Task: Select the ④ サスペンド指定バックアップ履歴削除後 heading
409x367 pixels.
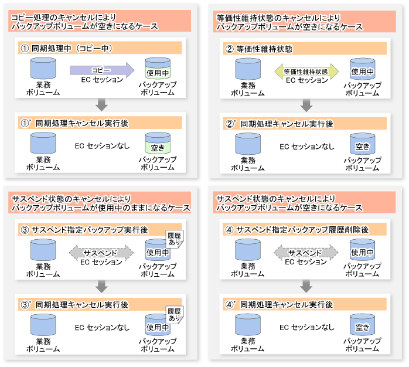Action: click(x=305, y=229)
